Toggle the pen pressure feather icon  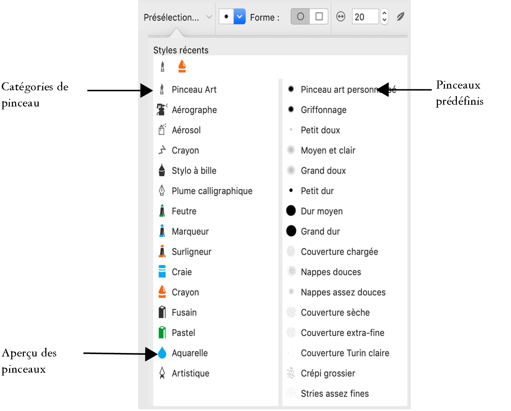(400, 17)
